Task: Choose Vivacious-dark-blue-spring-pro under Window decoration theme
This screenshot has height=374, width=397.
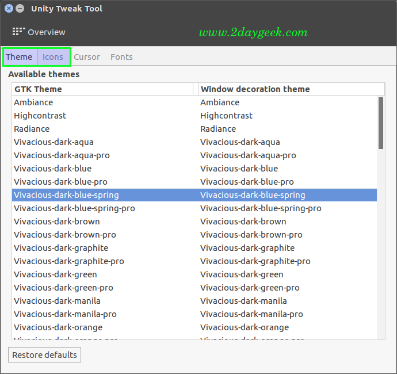Action: pyautogui.click(x=261, y=208)
